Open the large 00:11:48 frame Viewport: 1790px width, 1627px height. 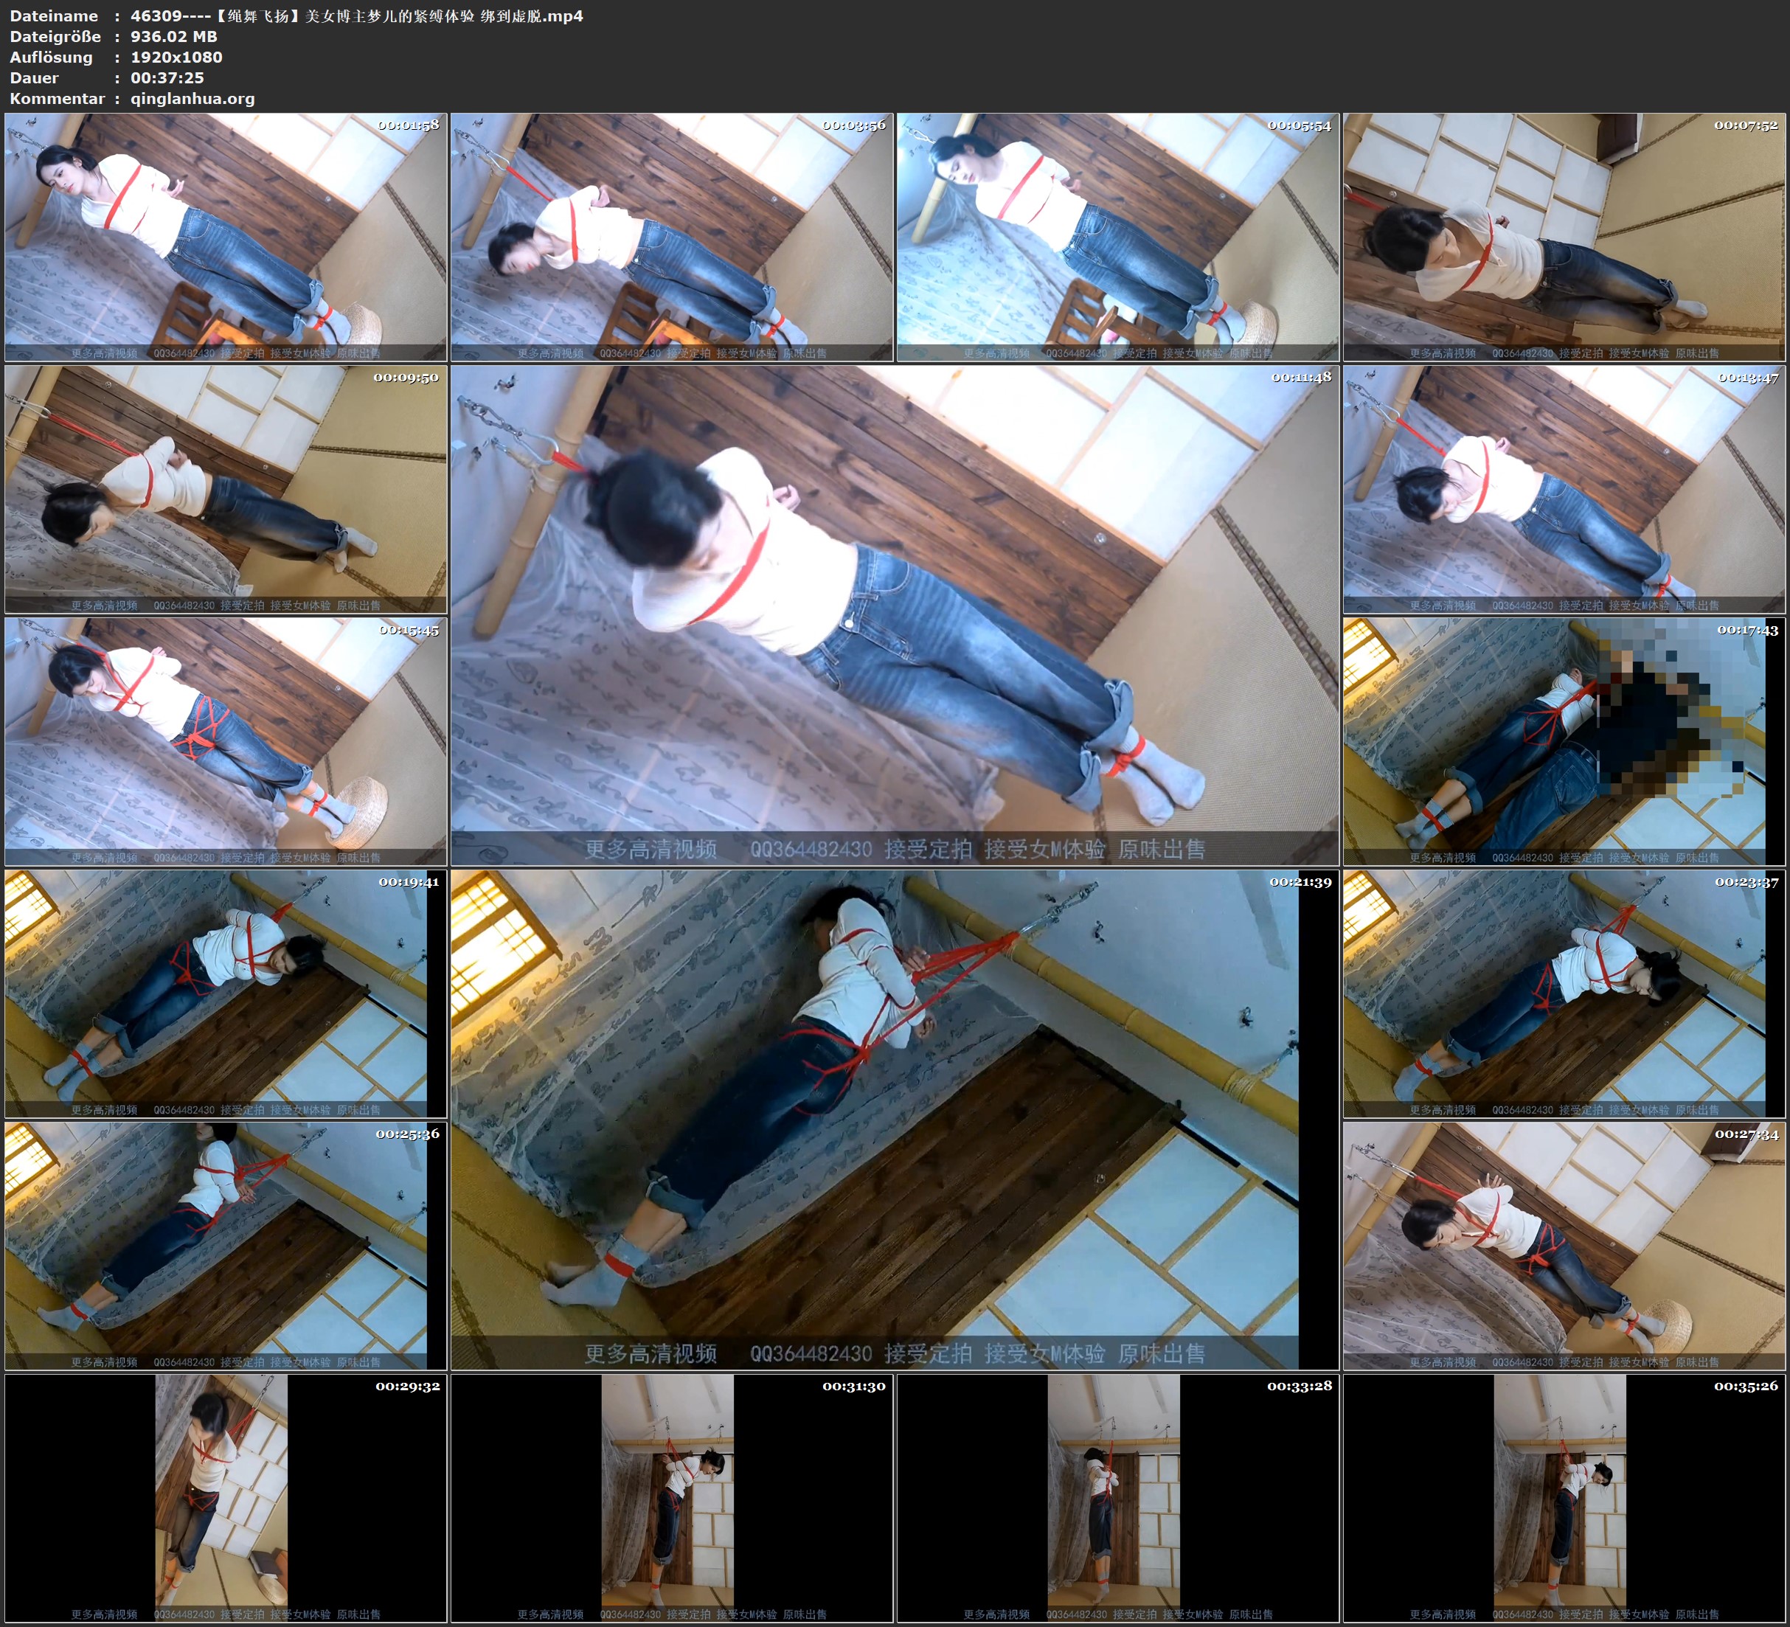click(x=894, y=614)
